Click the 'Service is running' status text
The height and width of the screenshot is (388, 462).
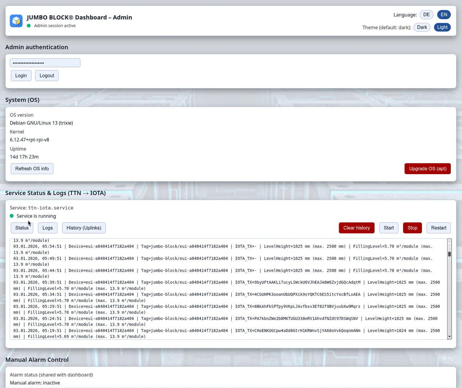[x=36, y=216]
